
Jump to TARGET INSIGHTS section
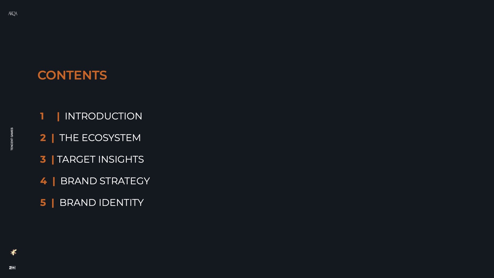[100, 159]
